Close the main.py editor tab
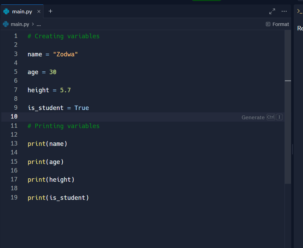 tap(39, 11)
